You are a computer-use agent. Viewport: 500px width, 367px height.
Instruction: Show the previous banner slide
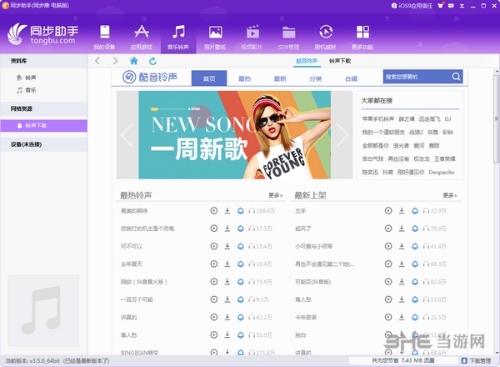coord(127,135)
